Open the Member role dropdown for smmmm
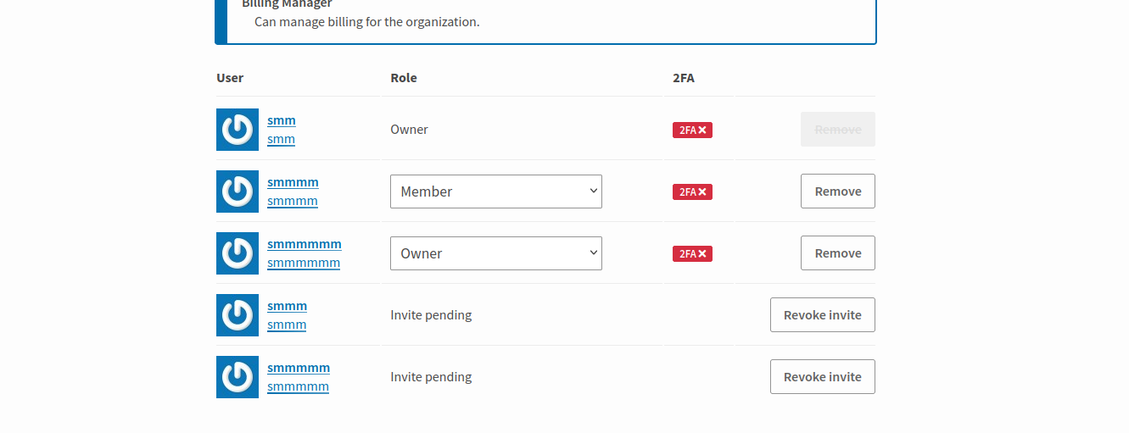Viewport: 1129px width, 433px height. pyautogui.click(x=496, y=192)
